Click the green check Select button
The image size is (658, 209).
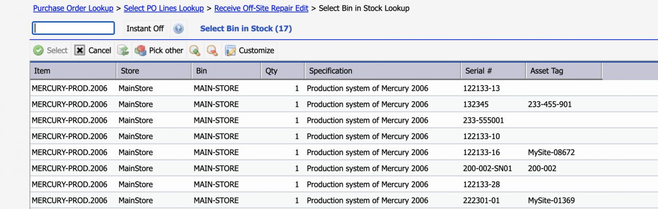click(x=50, y=50)
